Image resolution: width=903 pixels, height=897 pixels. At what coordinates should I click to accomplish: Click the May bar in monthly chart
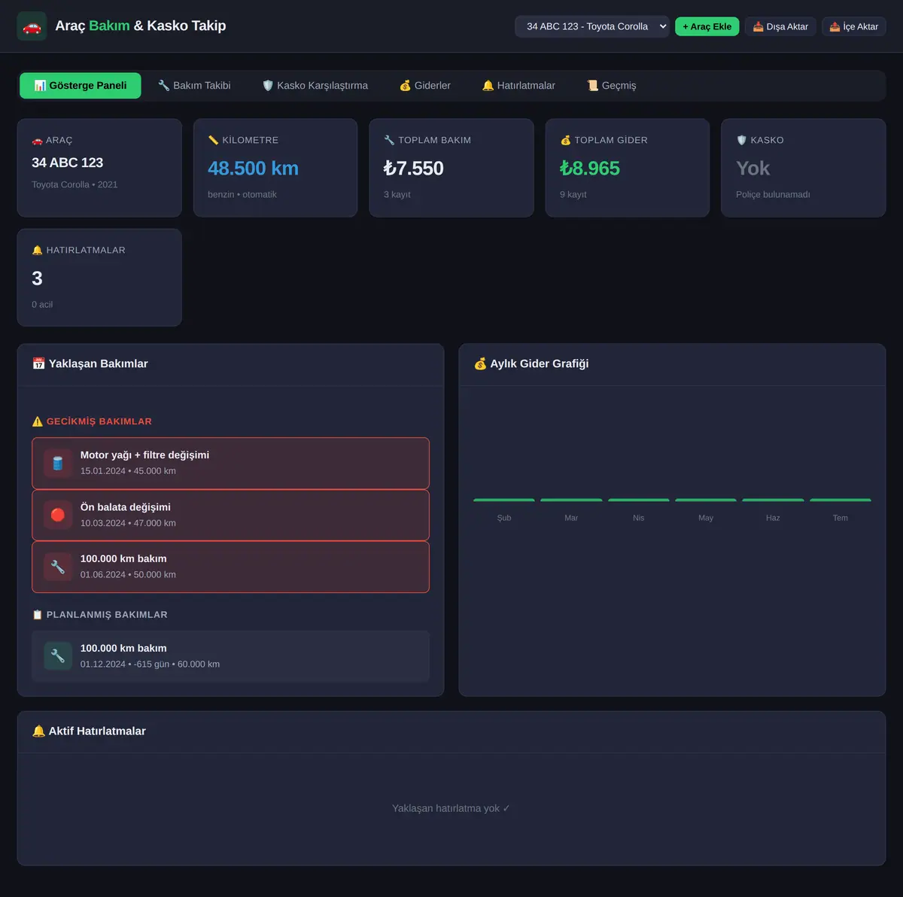706,500
